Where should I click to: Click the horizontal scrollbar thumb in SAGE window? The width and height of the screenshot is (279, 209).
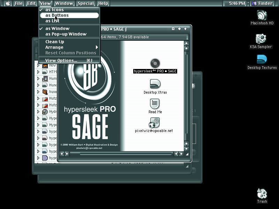(x=126, y=154)
